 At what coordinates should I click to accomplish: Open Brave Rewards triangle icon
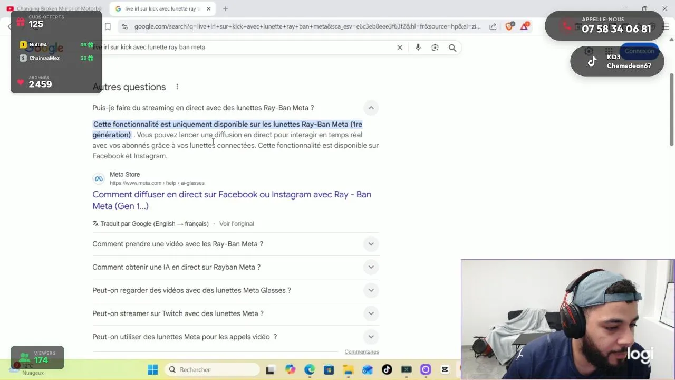pos(524,26)
